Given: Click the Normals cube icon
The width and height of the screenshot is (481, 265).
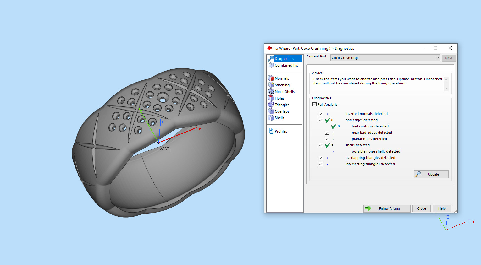Looking at the screenshot, I should 271,78.
